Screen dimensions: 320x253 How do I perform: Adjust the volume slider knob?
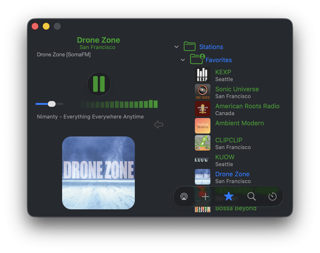(52, 104)
